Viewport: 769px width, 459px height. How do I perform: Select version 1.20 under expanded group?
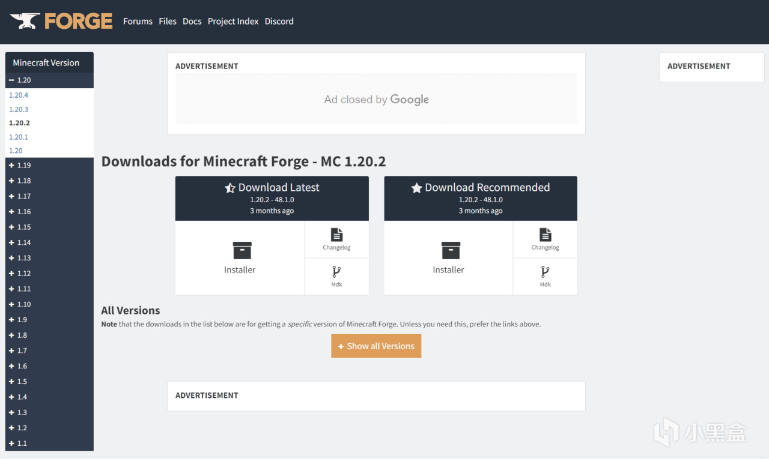tap(16, 151)
